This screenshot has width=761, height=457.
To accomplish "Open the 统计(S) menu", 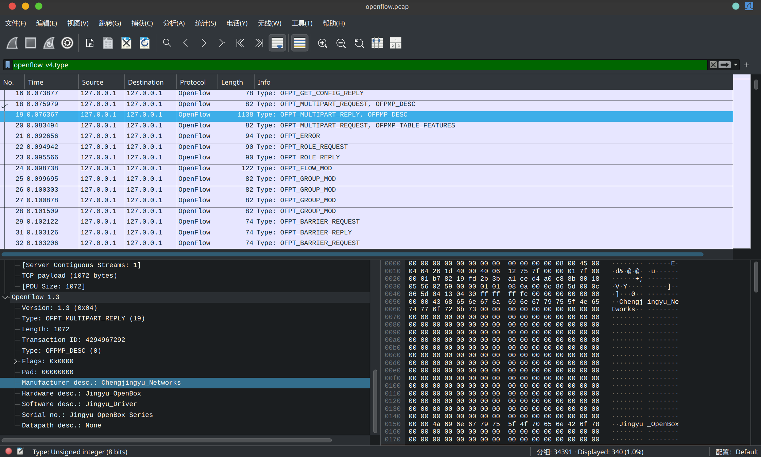I will (205, 23).
